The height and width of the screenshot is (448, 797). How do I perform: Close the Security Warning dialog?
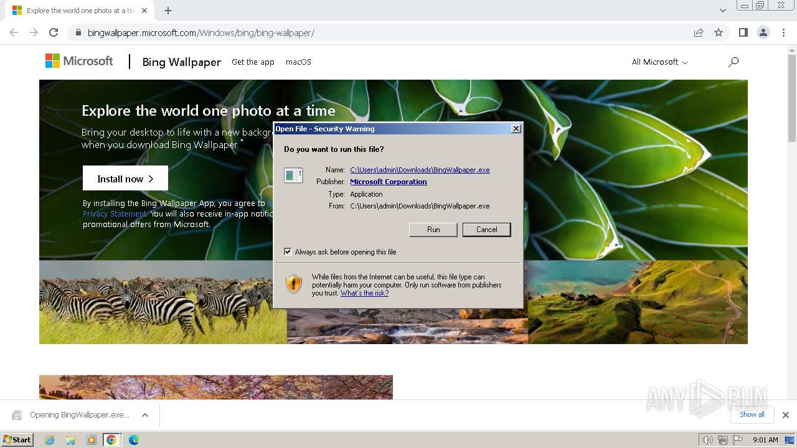click(x=516, y=129)
